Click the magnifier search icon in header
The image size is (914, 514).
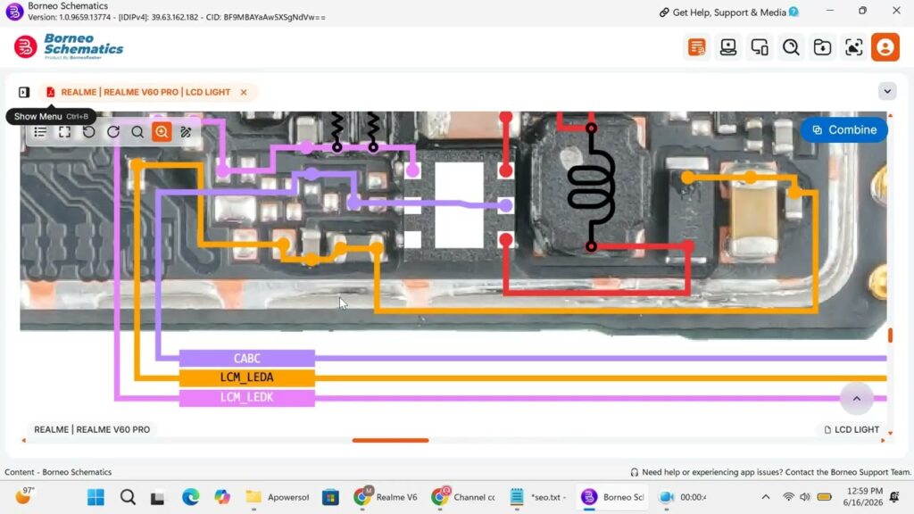pyautogui.click(x=791, y=47)
